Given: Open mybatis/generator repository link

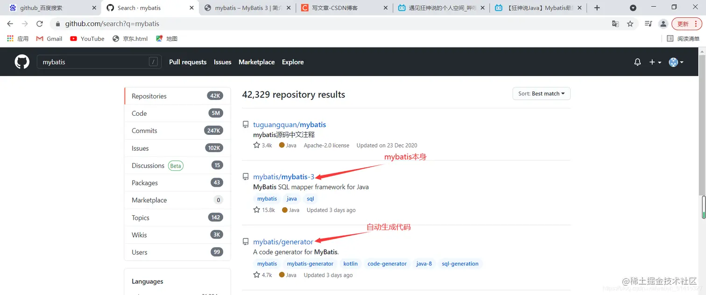Looking at the screenshot, I should point(283,242).
